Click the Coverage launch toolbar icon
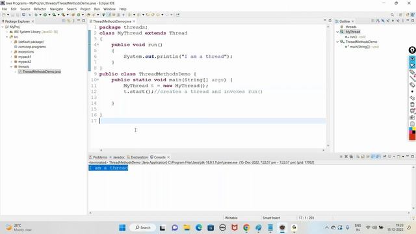The height and width of the screenshot is (234, 416). pyautogui.click(x=54, y=15)
